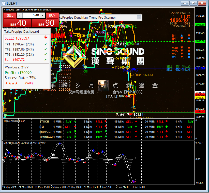Screen dimensions: 209x193
Task: Click the red SELL one-click trading button
Action: [10, 16]
